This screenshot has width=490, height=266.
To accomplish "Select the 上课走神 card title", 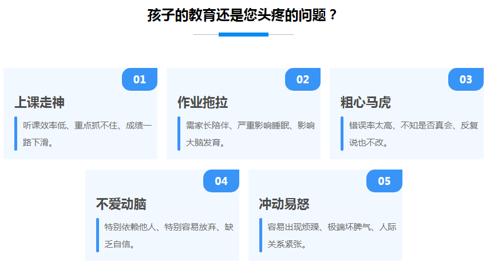I will [39, 103].
